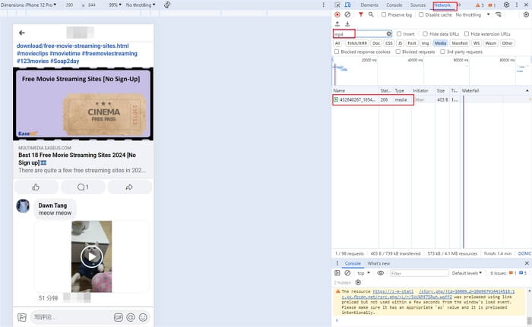The image size is (532, 327).
Task: Click the record network log button
Action: (x=337, y=14)
